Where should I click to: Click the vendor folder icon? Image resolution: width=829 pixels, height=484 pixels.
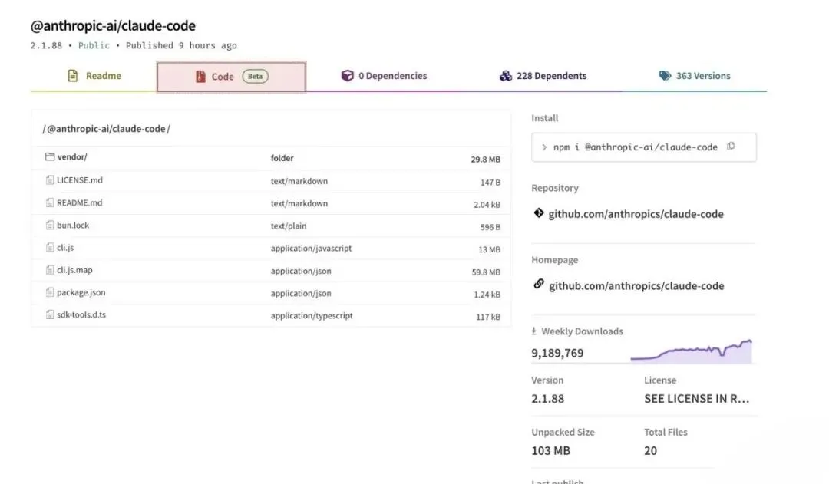coord(50,157)
